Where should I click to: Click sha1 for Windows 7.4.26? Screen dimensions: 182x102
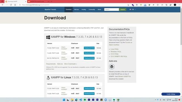pos(77,53)
